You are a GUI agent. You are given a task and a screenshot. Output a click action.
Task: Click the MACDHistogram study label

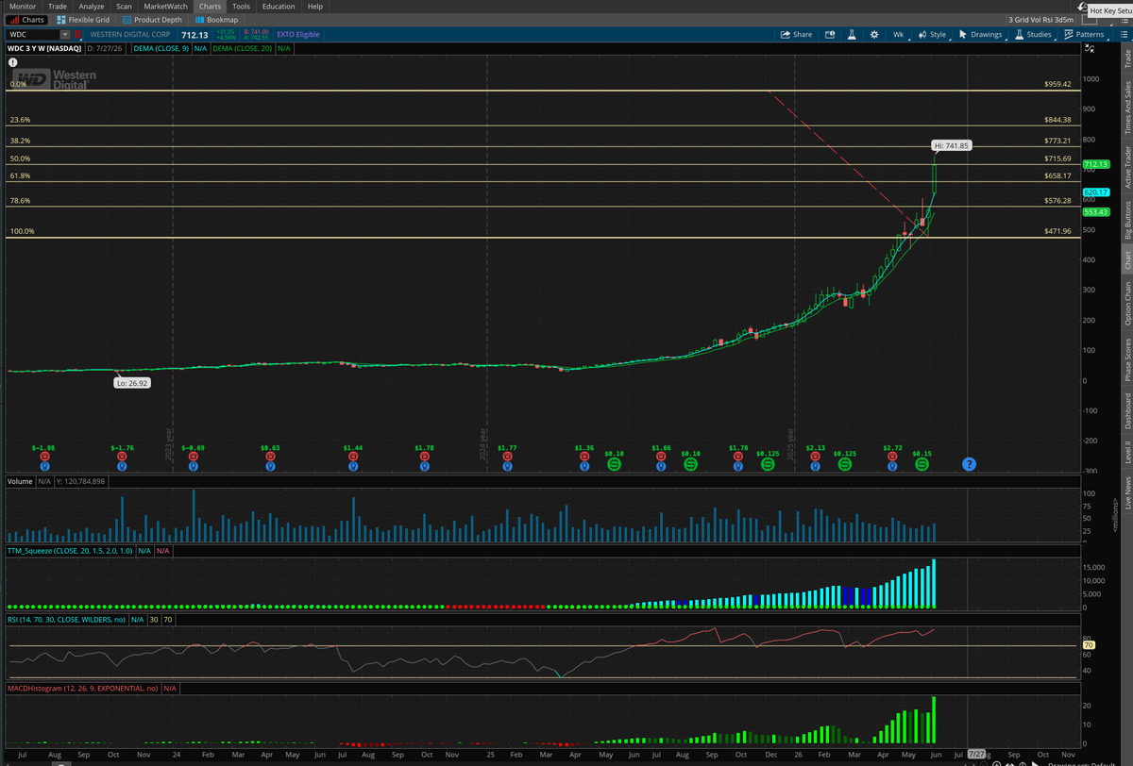(x=82, y=688)
